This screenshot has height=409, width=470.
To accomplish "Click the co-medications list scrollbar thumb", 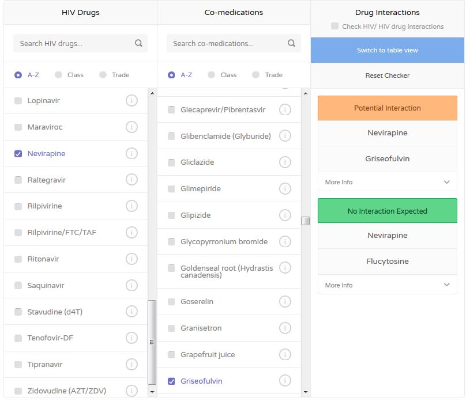I will click(306, 221).
